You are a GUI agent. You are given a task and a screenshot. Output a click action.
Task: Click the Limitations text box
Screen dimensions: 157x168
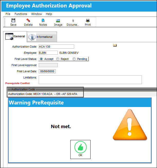point(90,80)
